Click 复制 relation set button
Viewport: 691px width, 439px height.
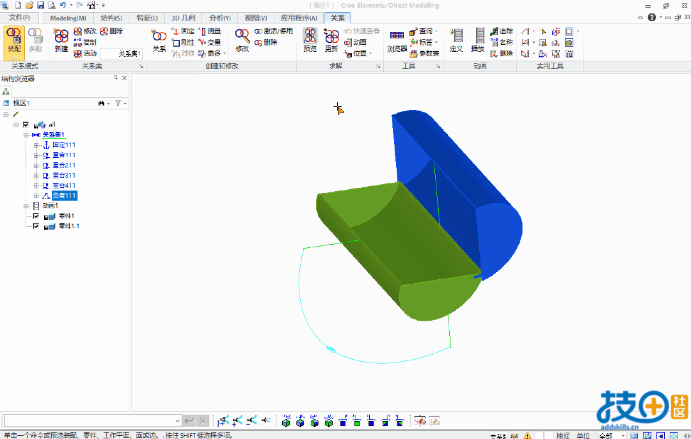click(84, 42)
